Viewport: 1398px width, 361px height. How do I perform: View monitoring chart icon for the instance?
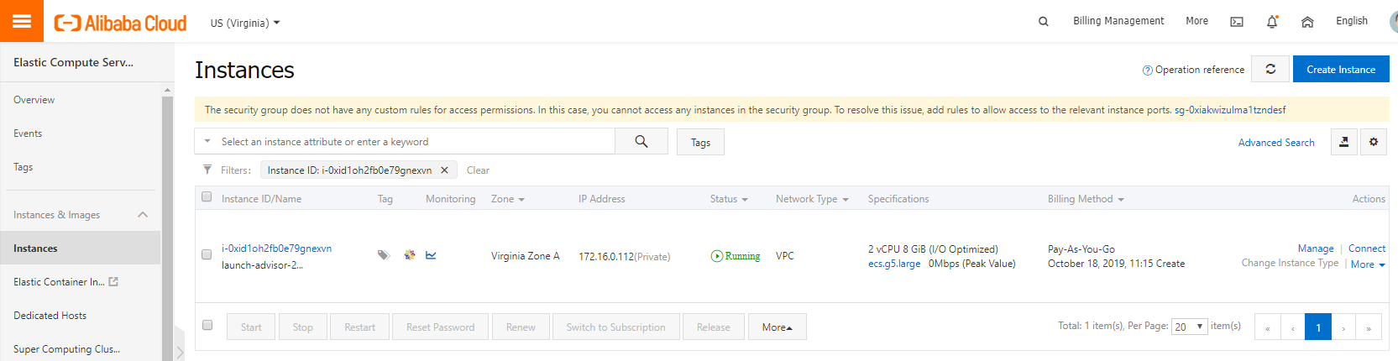click(431, 255)
